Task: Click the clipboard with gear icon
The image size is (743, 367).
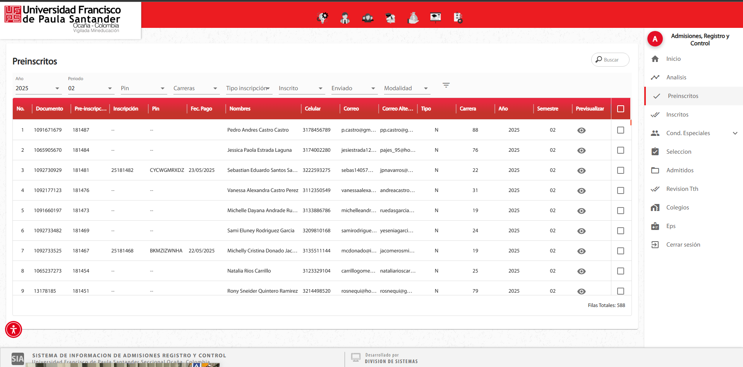Action: (x=458, y=18)
